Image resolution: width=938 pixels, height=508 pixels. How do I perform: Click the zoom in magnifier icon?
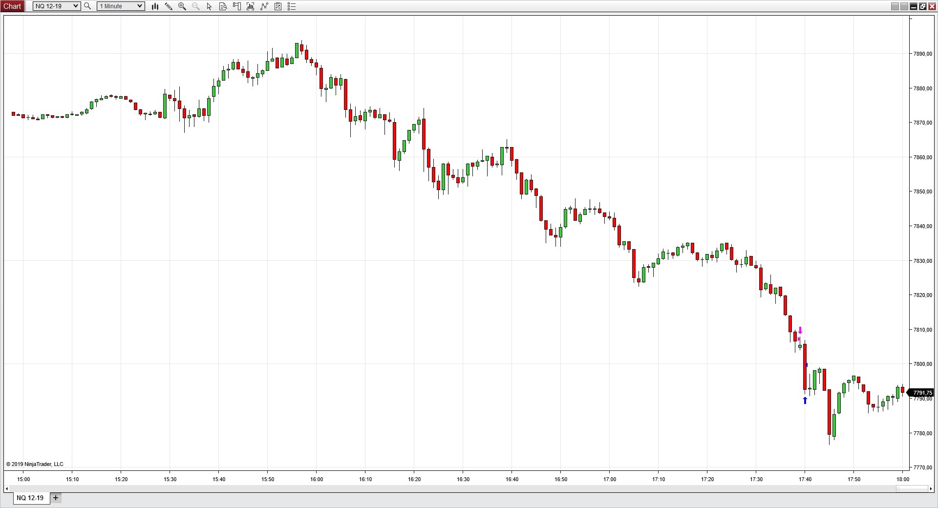click(x=182, y=6)
